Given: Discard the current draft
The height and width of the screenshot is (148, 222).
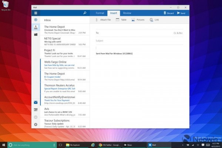Looking at the screenshot, I should [168, 13].
